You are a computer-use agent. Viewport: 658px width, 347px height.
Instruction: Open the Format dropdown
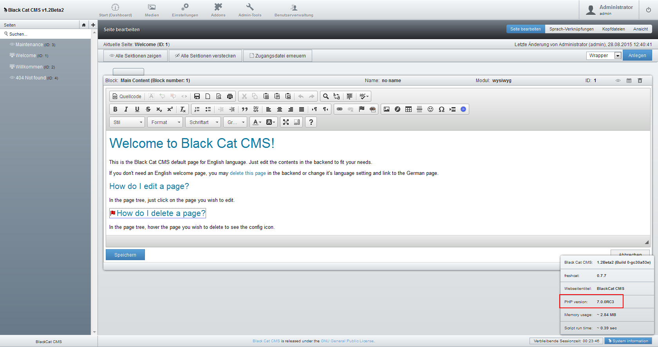(x=165, y=122)
